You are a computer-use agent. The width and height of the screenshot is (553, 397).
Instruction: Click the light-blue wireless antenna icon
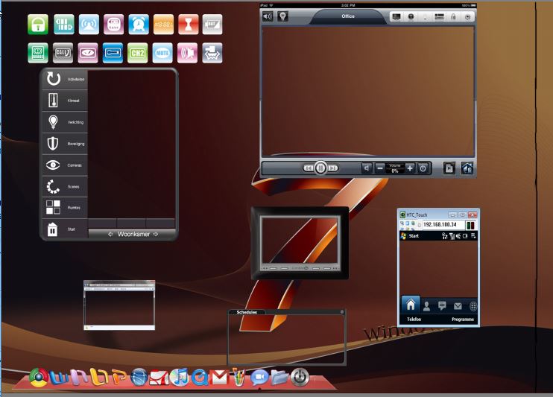tap(89, 25)
